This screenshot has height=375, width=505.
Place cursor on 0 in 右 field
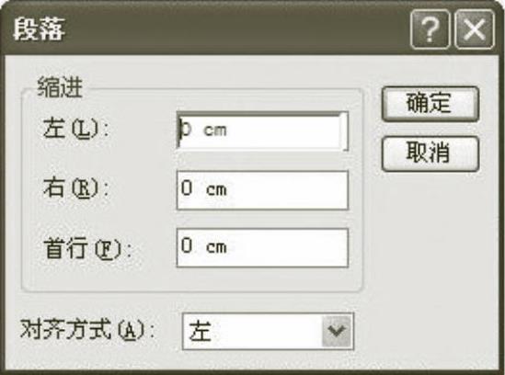pos(187,188)
